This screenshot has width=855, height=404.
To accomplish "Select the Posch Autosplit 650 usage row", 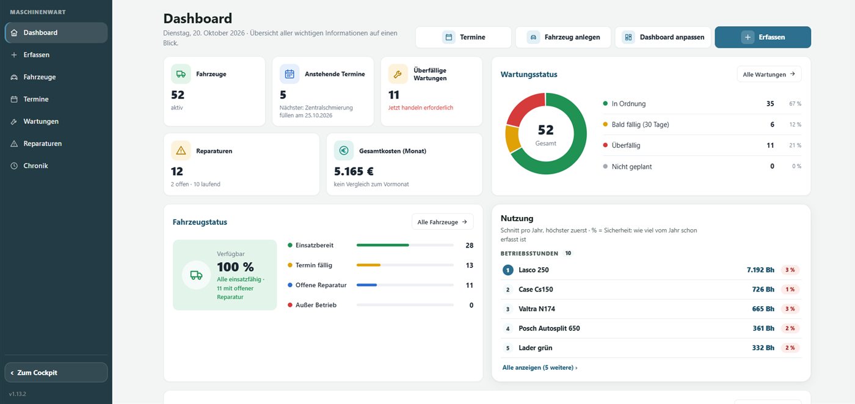I will pos(651,328).
